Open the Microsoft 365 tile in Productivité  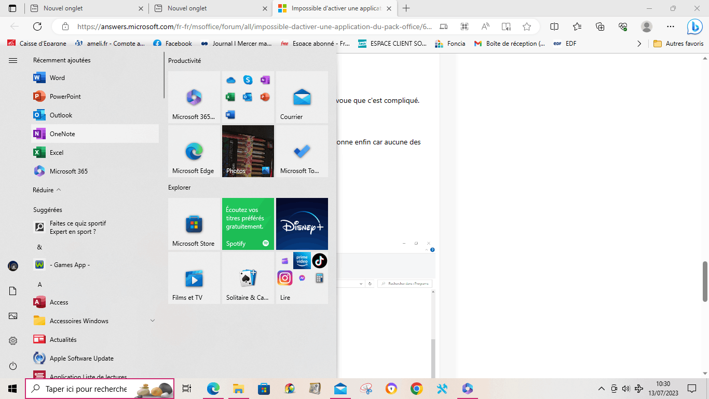pyautogui.click(x=194, y=97)
